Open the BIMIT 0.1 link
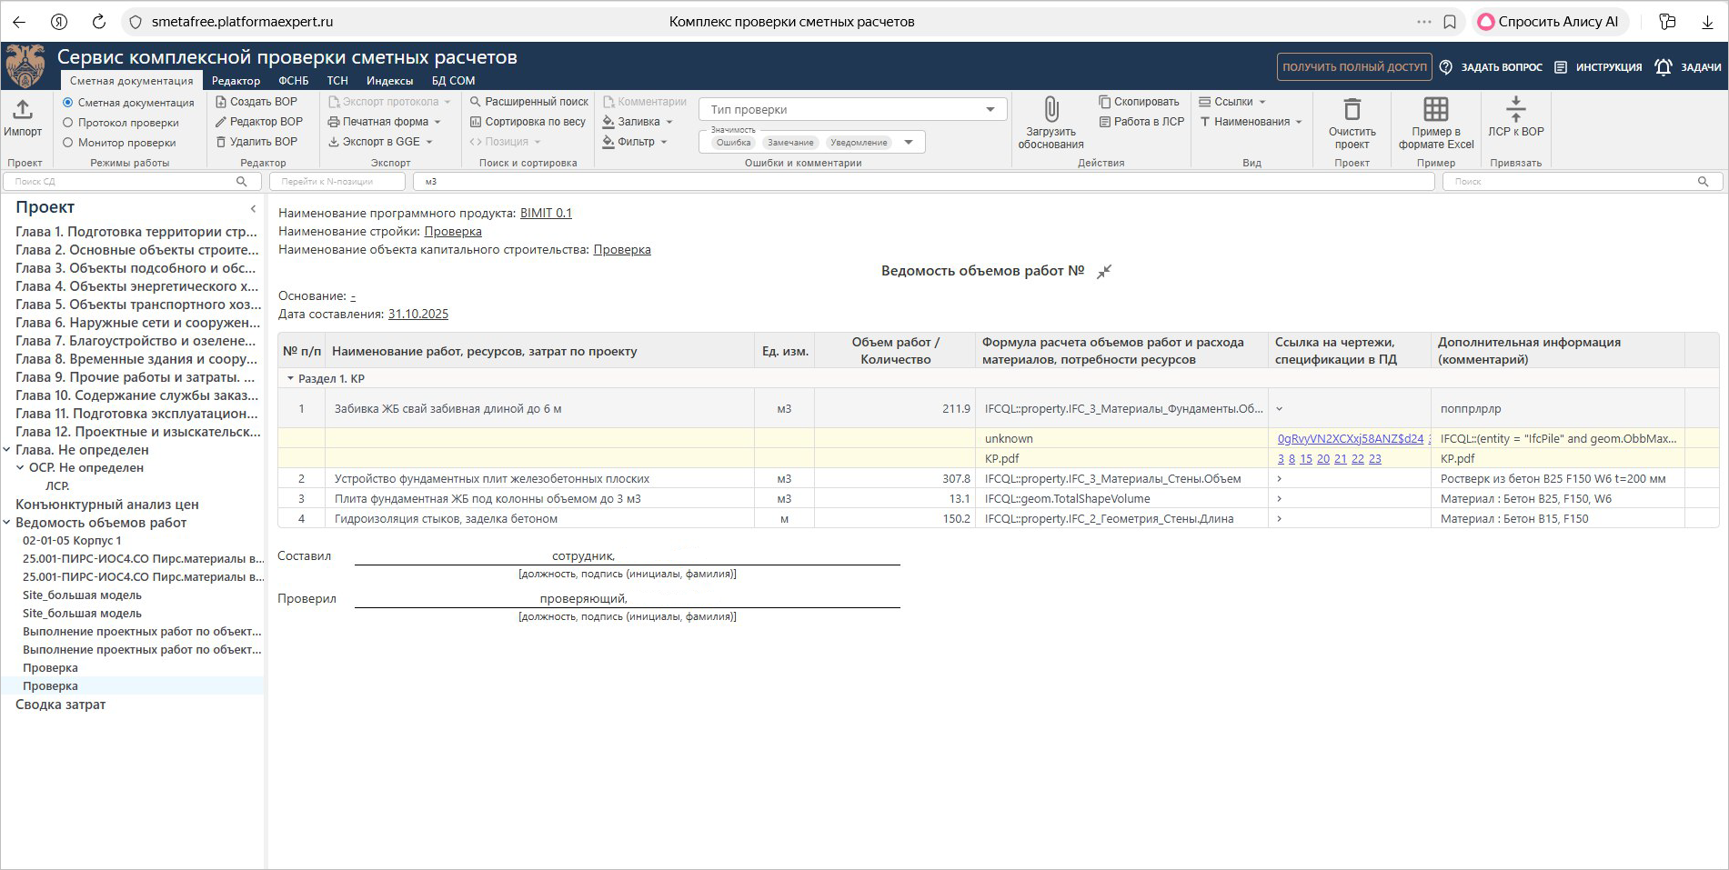Screen dimensions: 1729x870 pos(546,214)
